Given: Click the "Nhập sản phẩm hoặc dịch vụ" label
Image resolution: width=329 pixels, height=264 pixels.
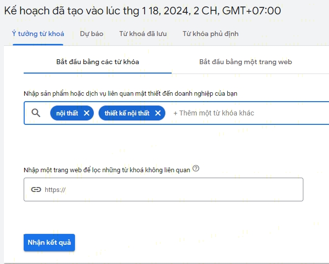Looking at the screenshot, I should 134,93.
